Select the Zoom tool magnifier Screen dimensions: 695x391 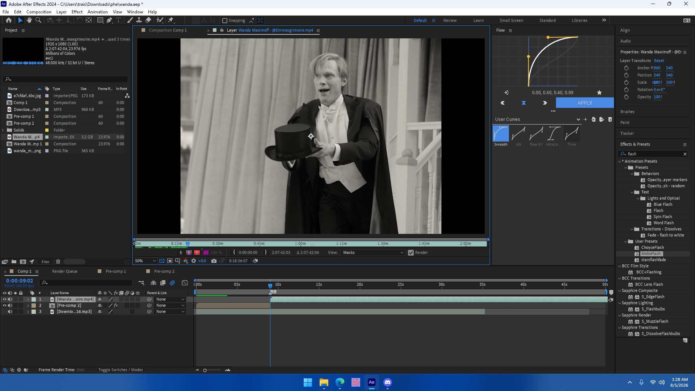pos(38,20)
